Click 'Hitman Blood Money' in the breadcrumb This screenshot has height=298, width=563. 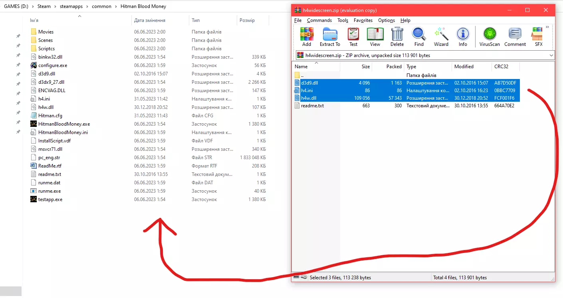click(x=143, y=6)
